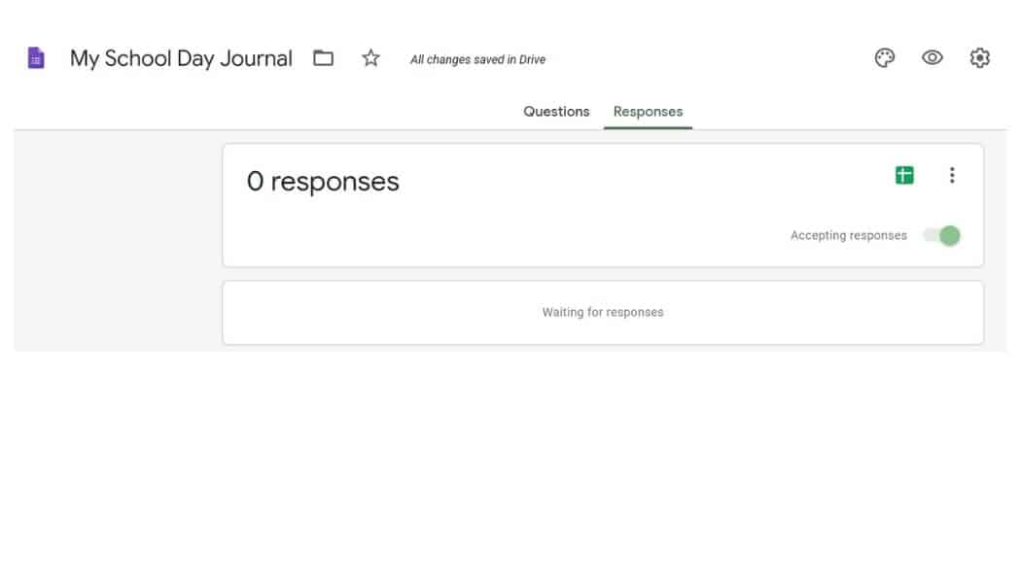1021x583 pixels.
Task: Create spreadsheet with green Sheets icon
Action: click(x=904, y=175)
